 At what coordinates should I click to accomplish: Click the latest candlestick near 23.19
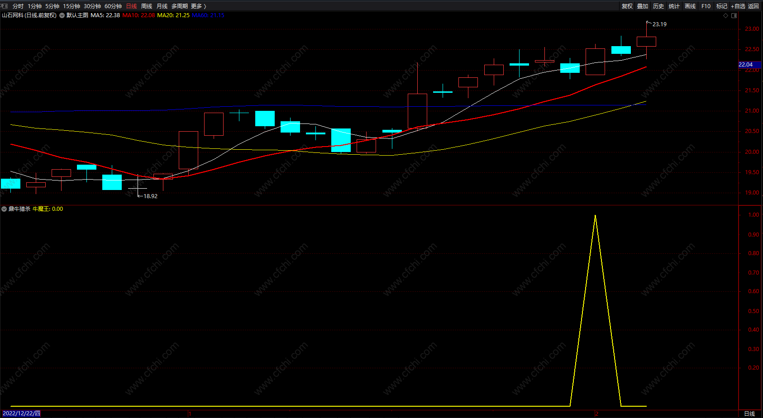pyautogui.click(x=646, y=42)
